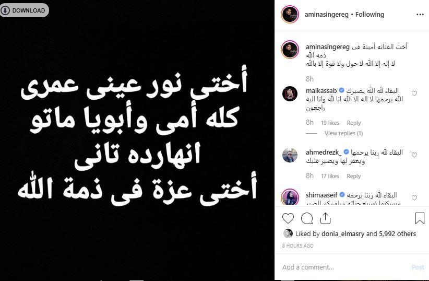Save the post with the bookmark icon
This screenshot has height=281, width=429.
(x=420, y=218)
